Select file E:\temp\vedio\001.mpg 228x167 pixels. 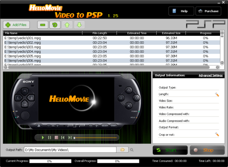coord(111,38)
